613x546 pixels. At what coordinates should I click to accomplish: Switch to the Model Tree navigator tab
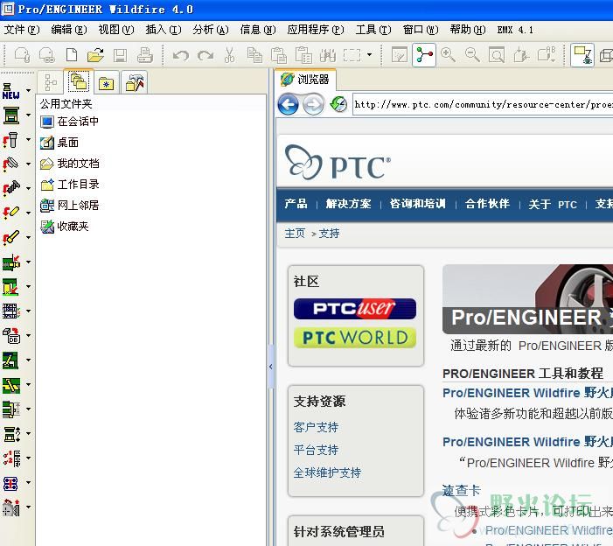tap(51, 82)
